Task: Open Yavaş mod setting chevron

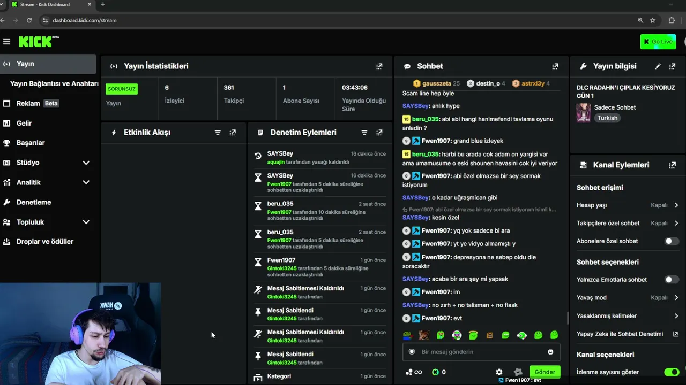Action: [676, 298]
